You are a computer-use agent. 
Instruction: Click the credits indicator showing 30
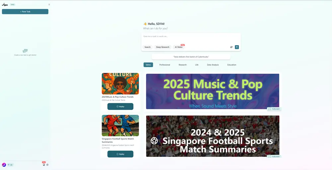[x=10, y=165]
